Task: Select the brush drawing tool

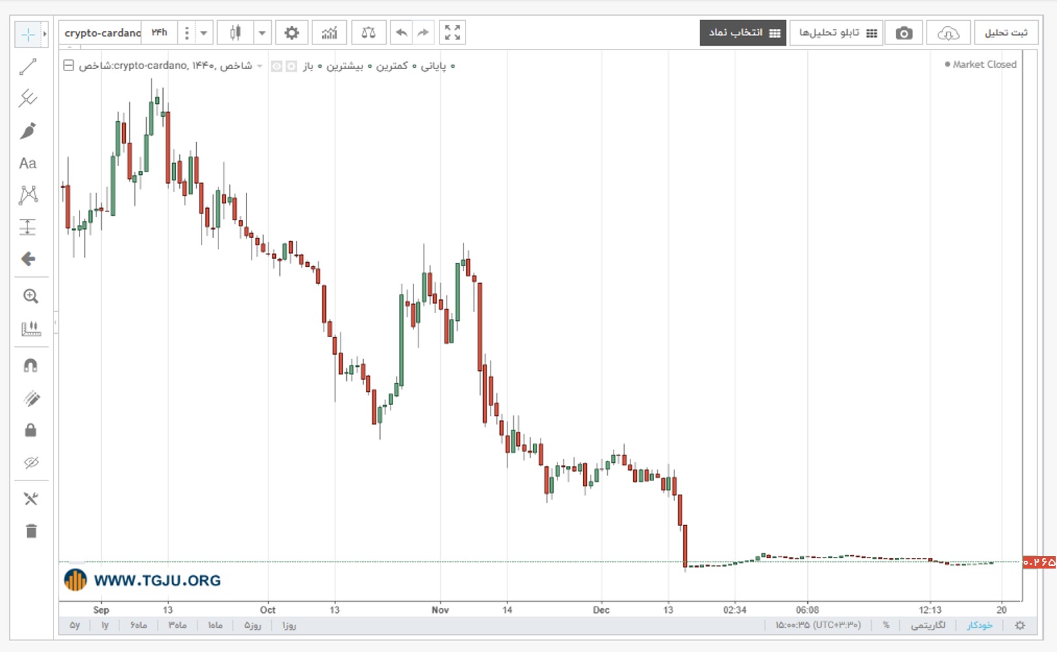Action: coord(28,131)
